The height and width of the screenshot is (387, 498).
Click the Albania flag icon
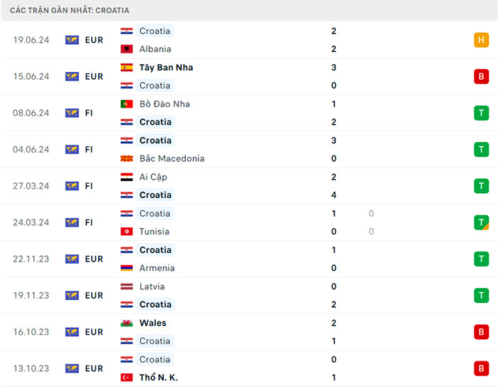coord(127,49)
